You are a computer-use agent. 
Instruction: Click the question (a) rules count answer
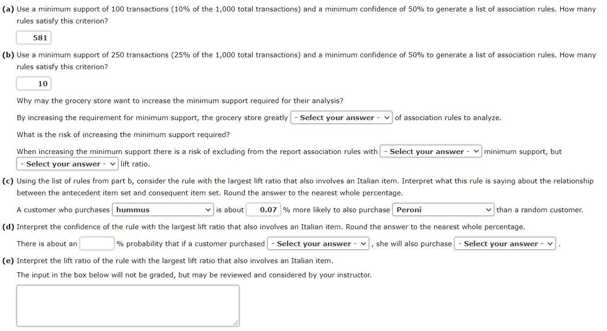click(x=33, y=38)
